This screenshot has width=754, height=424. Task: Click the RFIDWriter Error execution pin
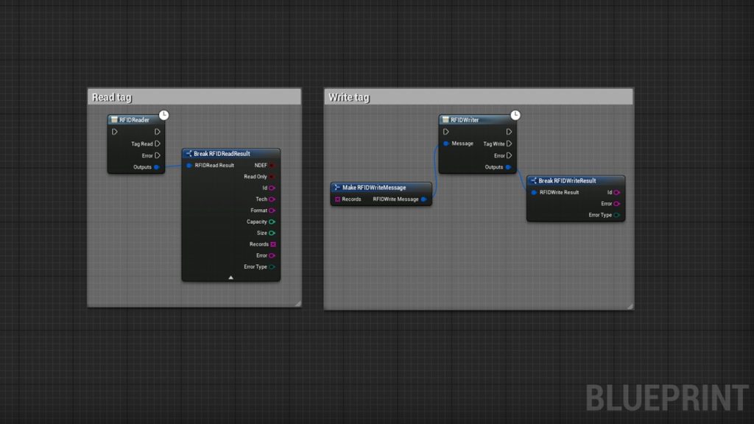(509, 156)
